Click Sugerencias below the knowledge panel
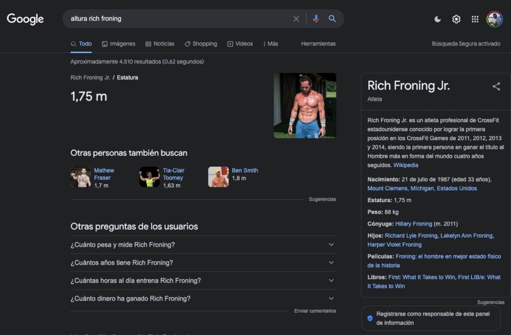This screenshot has width=511, height=335. point(491,302)
